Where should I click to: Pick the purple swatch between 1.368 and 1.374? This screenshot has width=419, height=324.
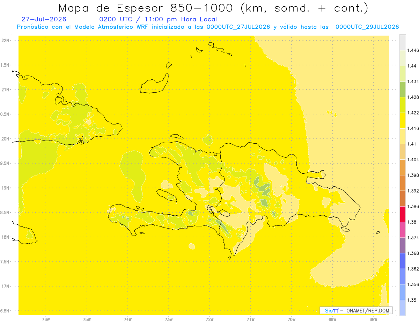click(403, 245)
